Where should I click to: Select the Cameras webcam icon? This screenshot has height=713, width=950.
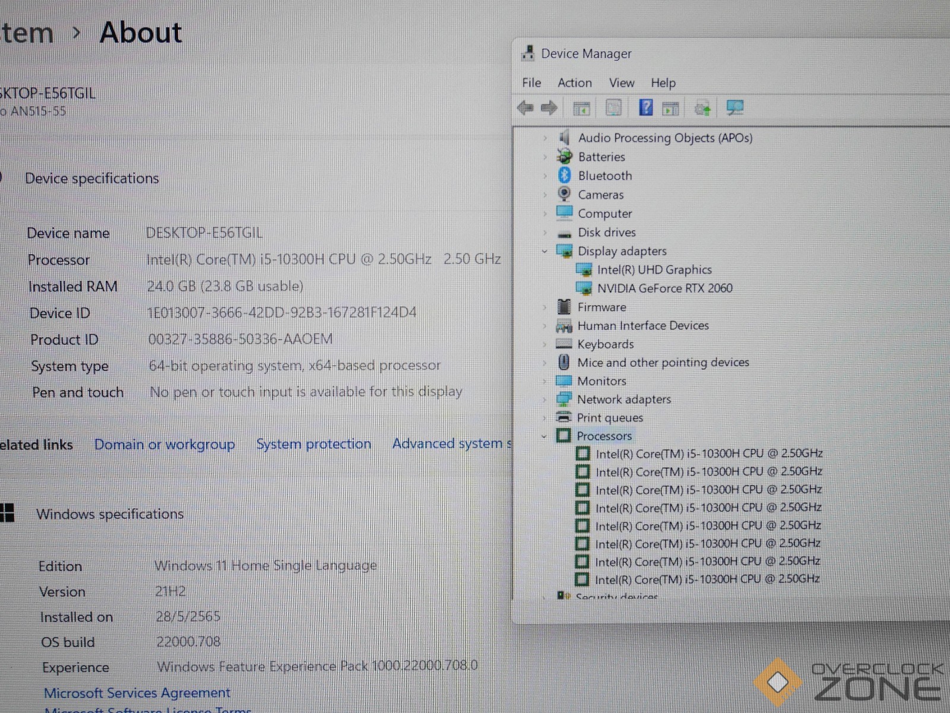(x=564, y=194)
